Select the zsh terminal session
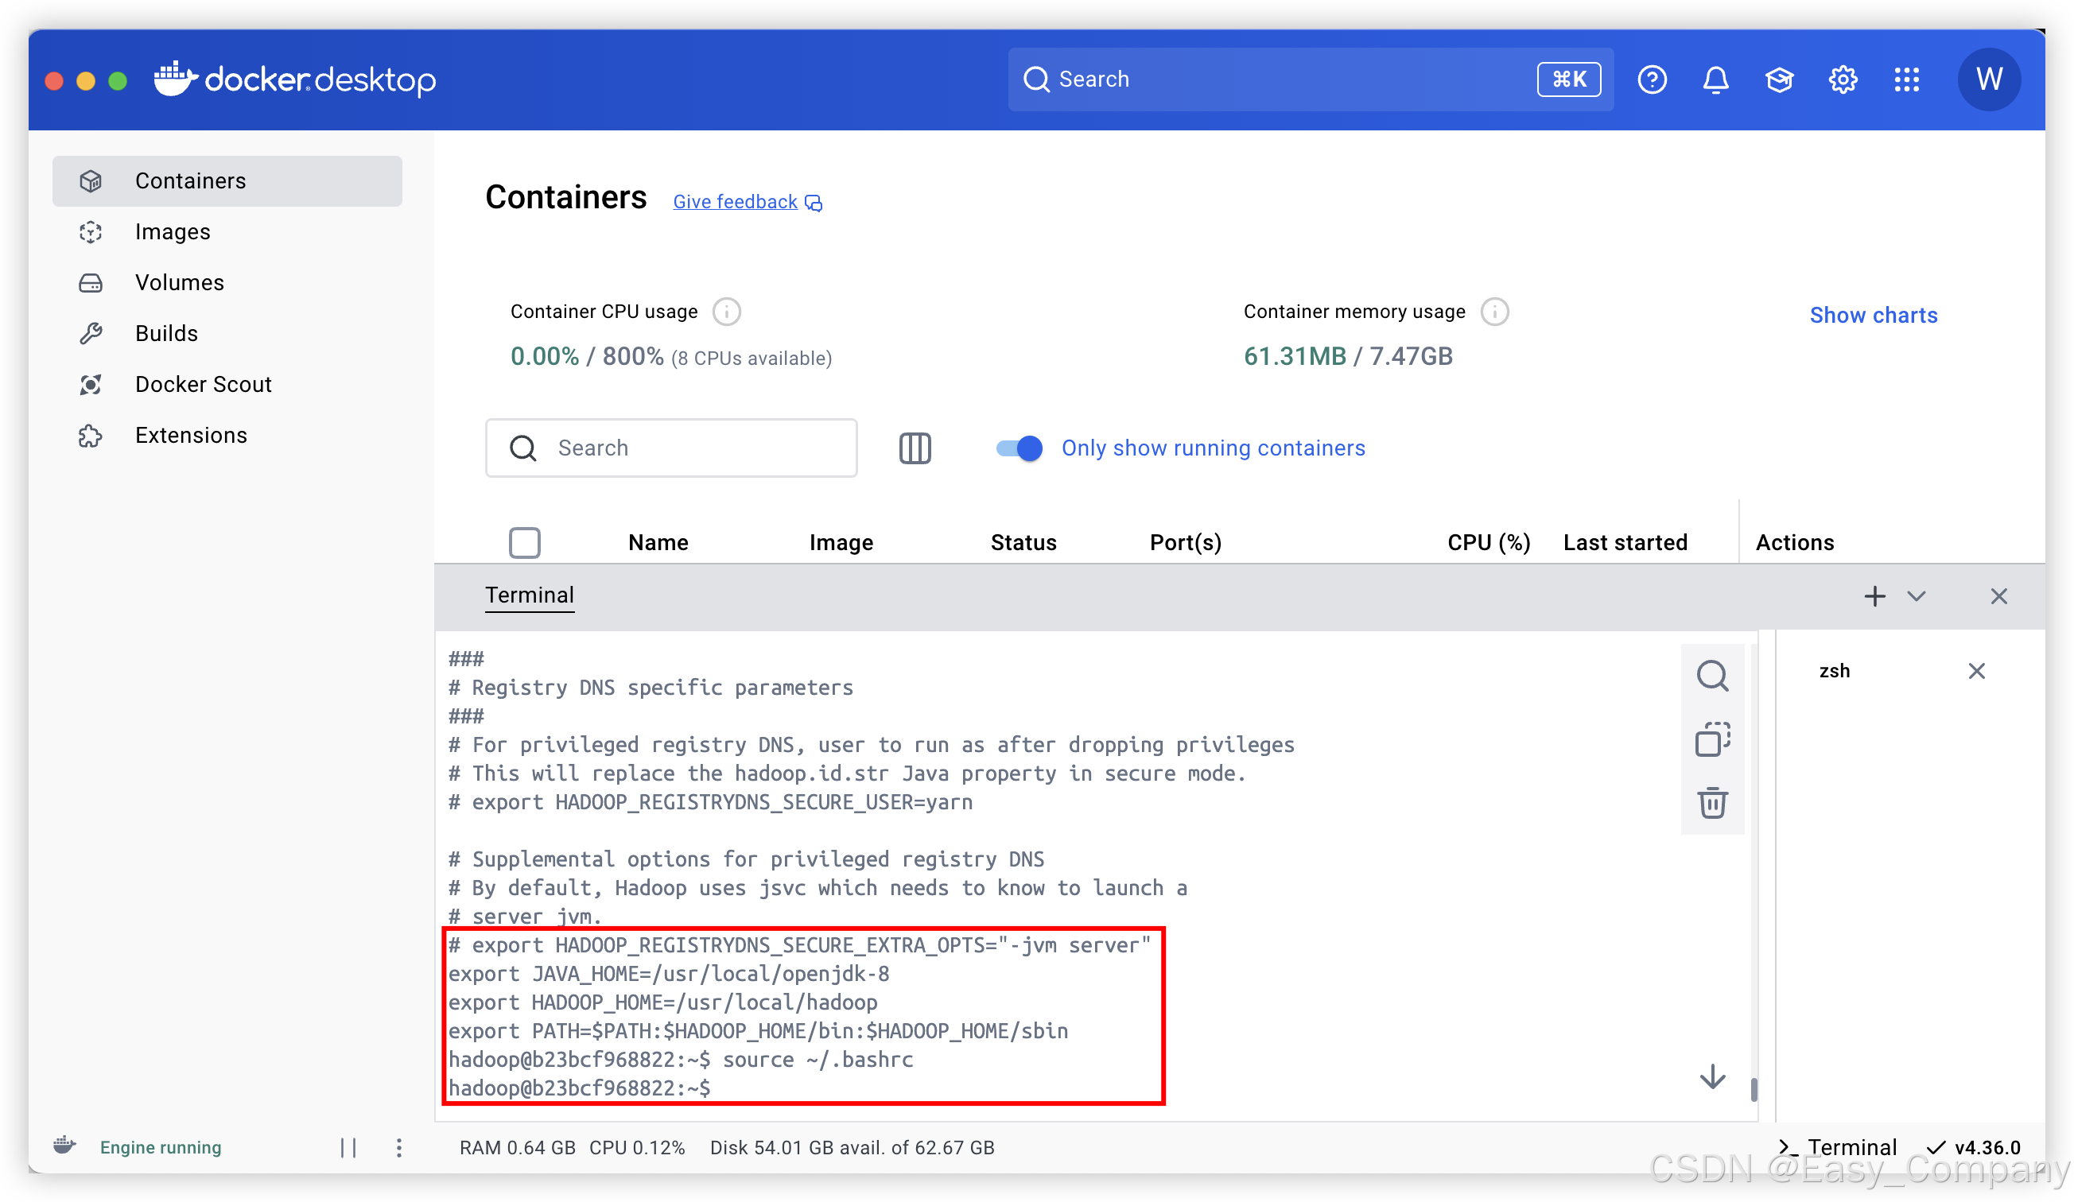 [x=1834, y=670]
